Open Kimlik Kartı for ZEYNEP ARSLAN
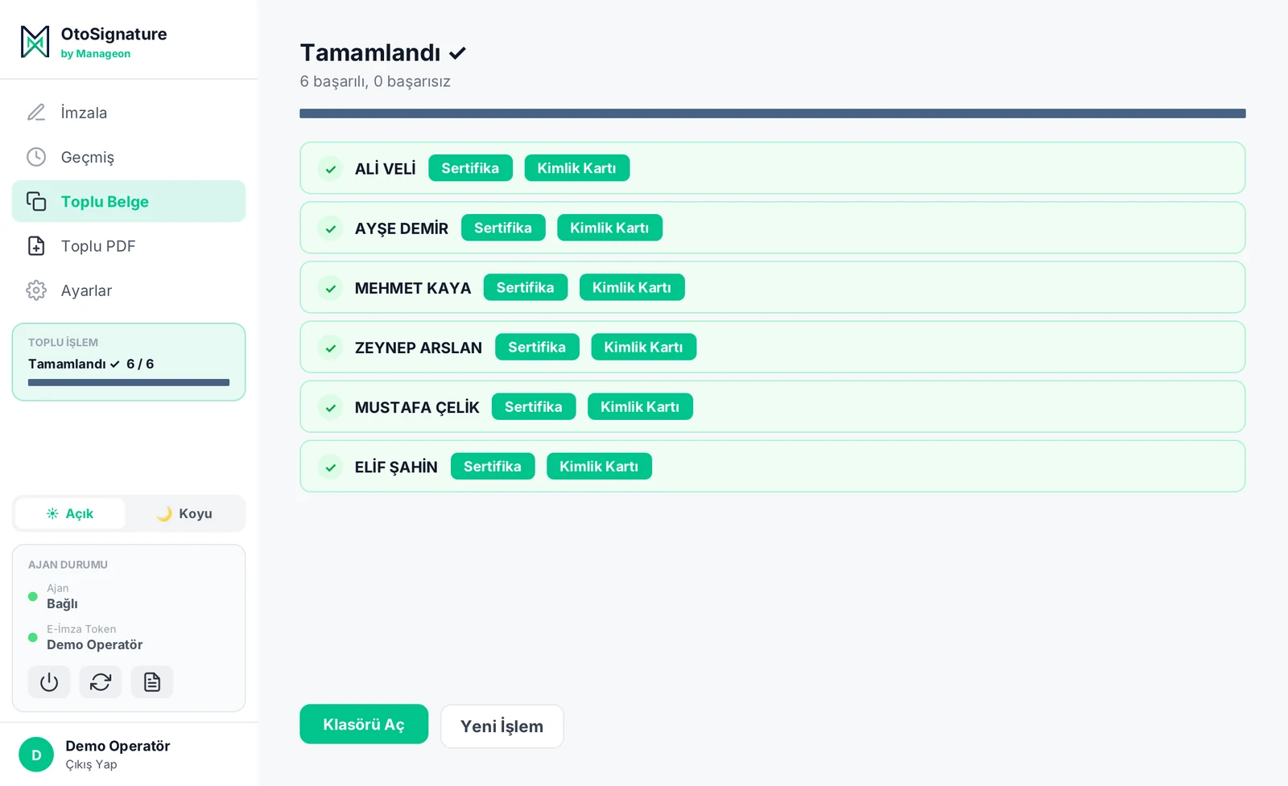The width and height of the screenshot is (1288, 786). tap(643, 347)
